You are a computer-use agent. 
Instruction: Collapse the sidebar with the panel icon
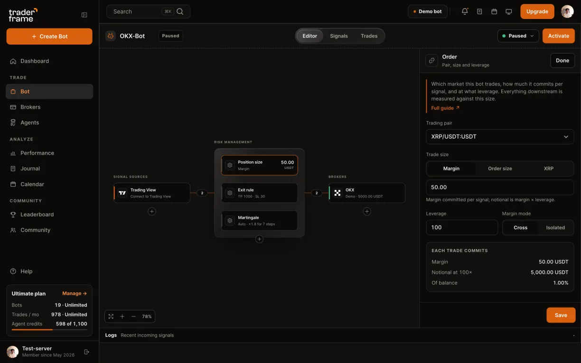coord(84,15)
